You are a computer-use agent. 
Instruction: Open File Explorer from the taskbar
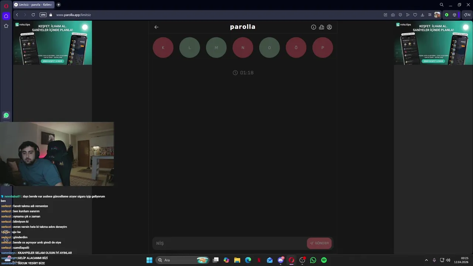pyautogui.click(x=237, y=260)
